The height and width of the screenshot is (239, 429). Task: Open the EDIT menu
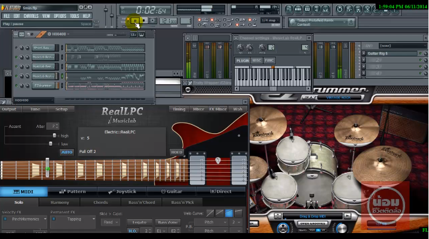pyautogui.click(x=16, y=16)
